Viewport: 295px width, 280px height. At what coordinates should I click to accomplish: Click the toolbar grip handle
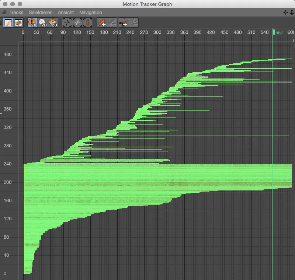(x=1, y=23)
